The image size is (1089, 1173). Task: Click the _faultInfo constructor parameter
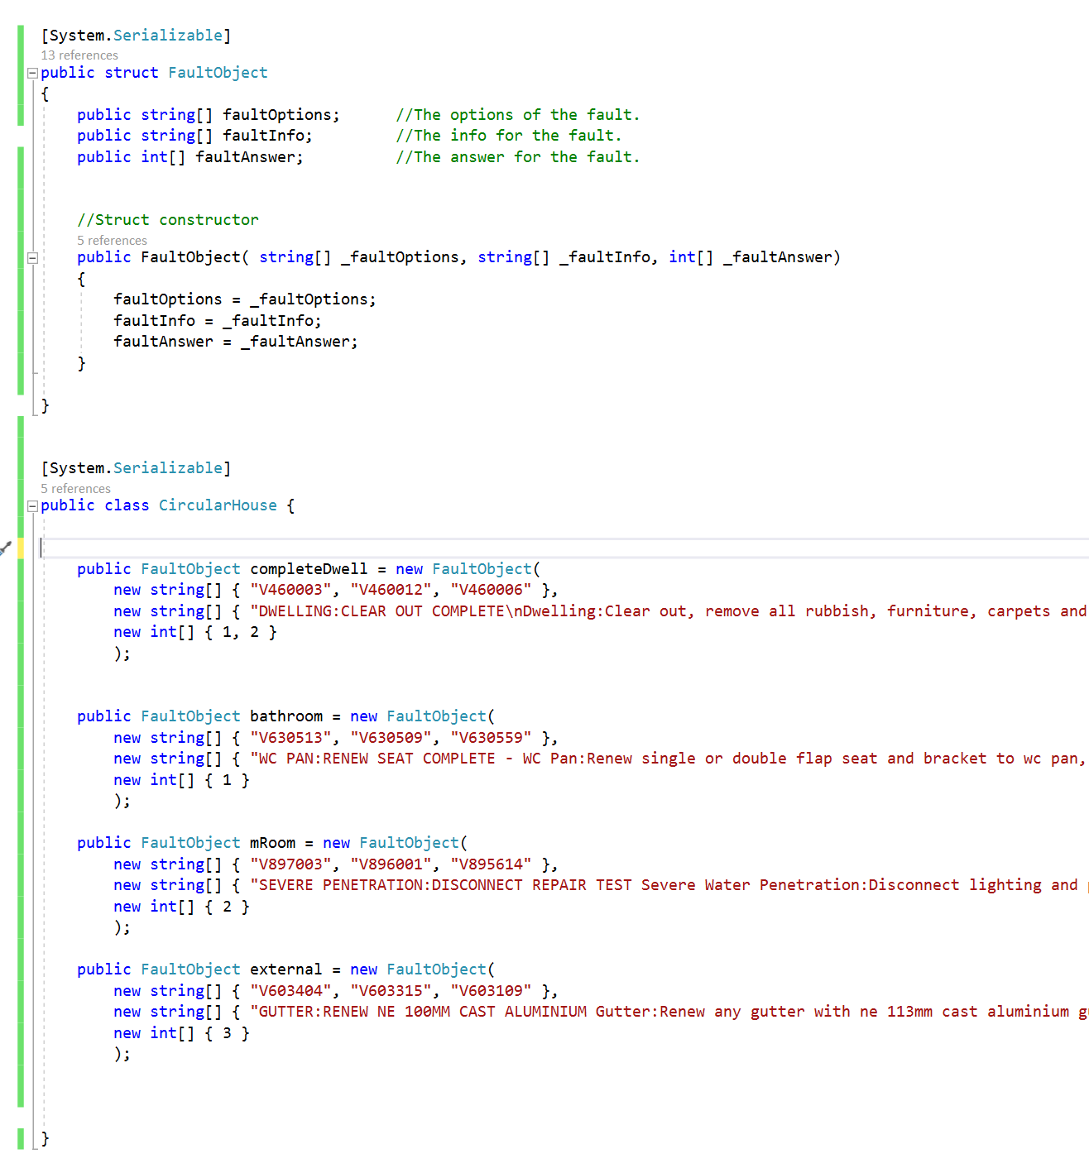tap(604, 257)
